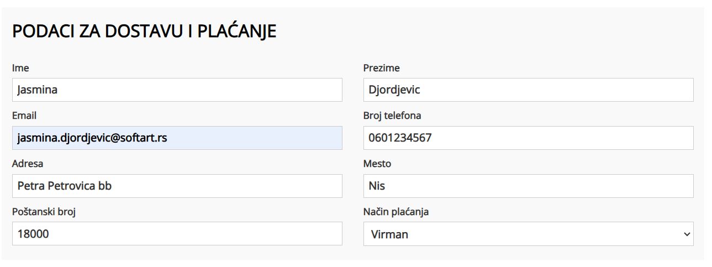
Task: Focus the Poštanski broj field with 18000
Action: [177, 233]
